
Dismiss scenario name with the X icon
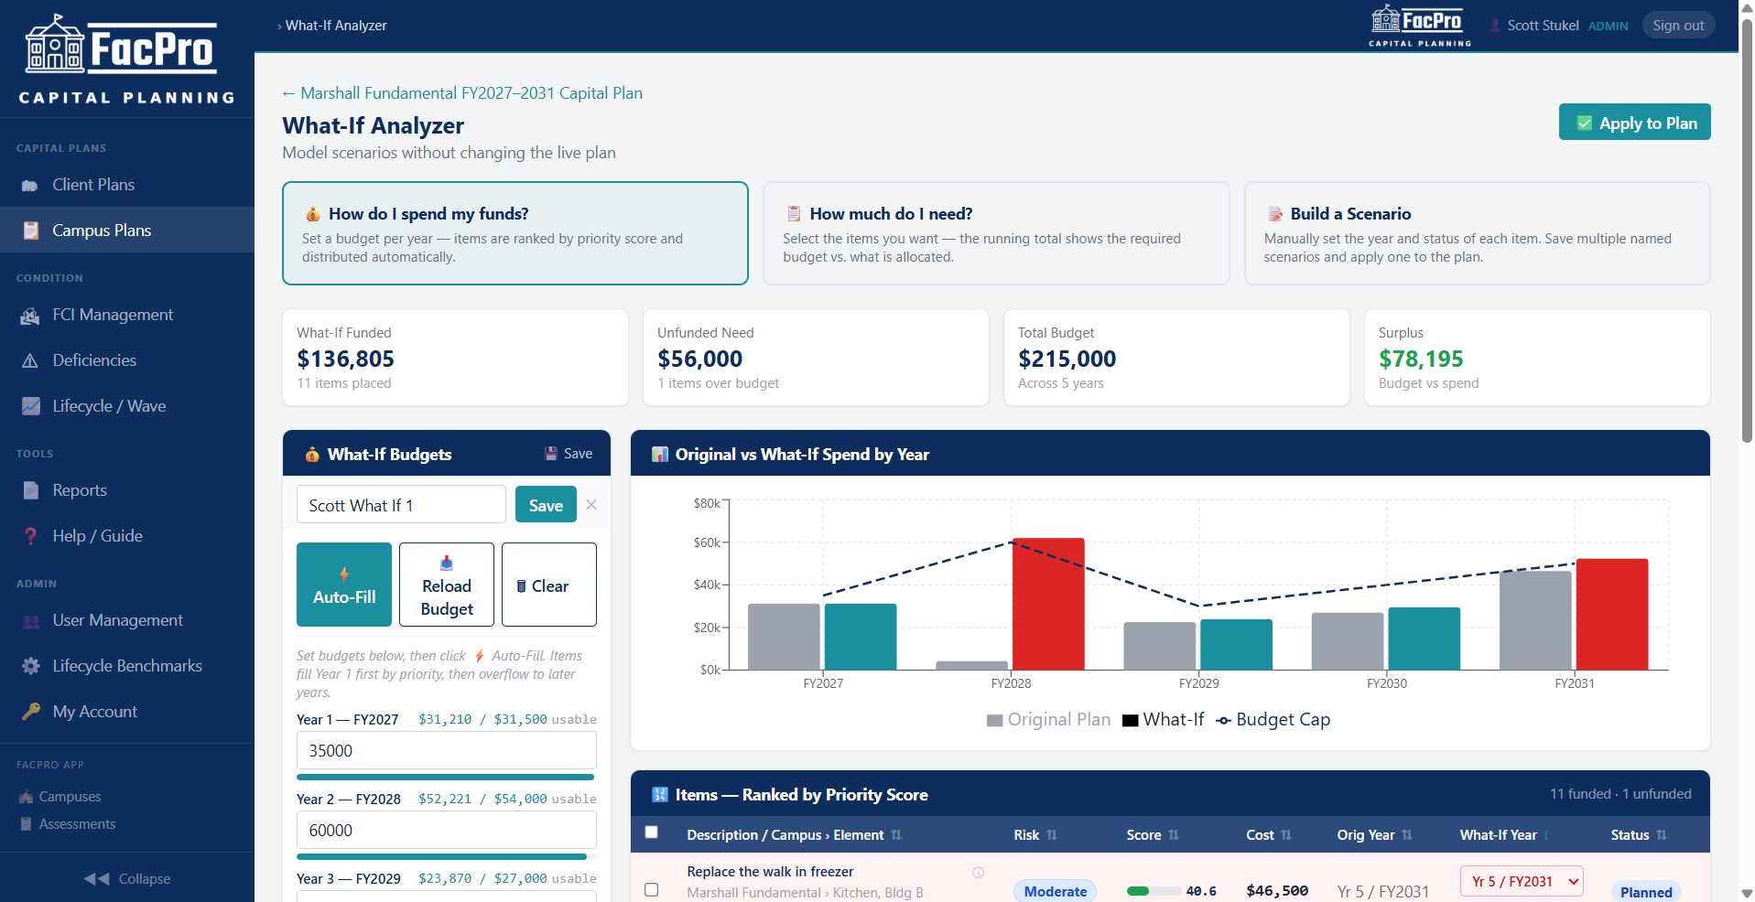[x=591, y=505]
